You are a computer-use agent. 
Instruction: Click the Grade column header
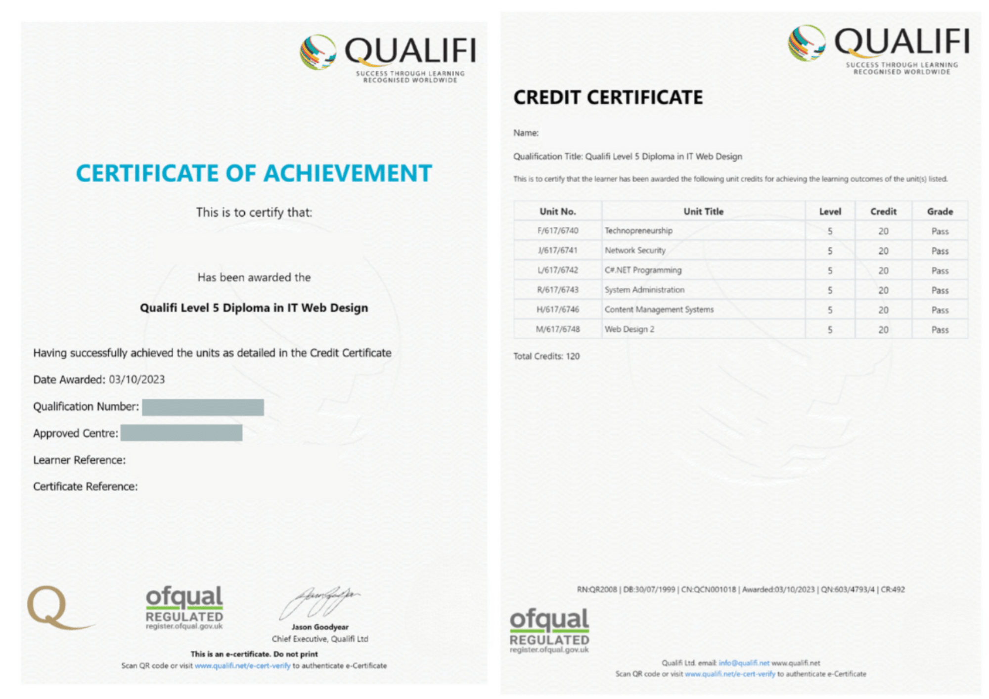click(x=940, y=212)
